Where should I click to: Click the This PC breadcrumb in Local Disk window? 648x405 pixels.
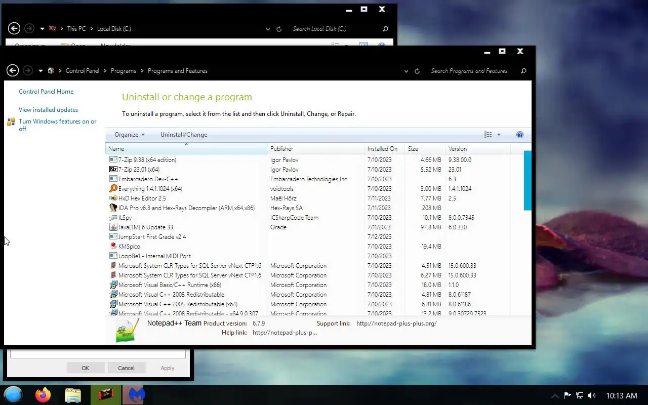tap(76, 29)
